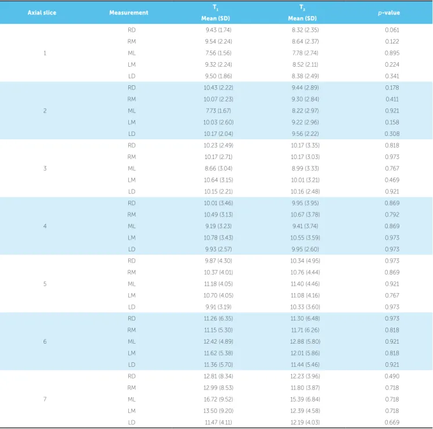Click the T2 value '9.56 (2.22)'
Screen dimensions: 433x429
tap(305, 134)
